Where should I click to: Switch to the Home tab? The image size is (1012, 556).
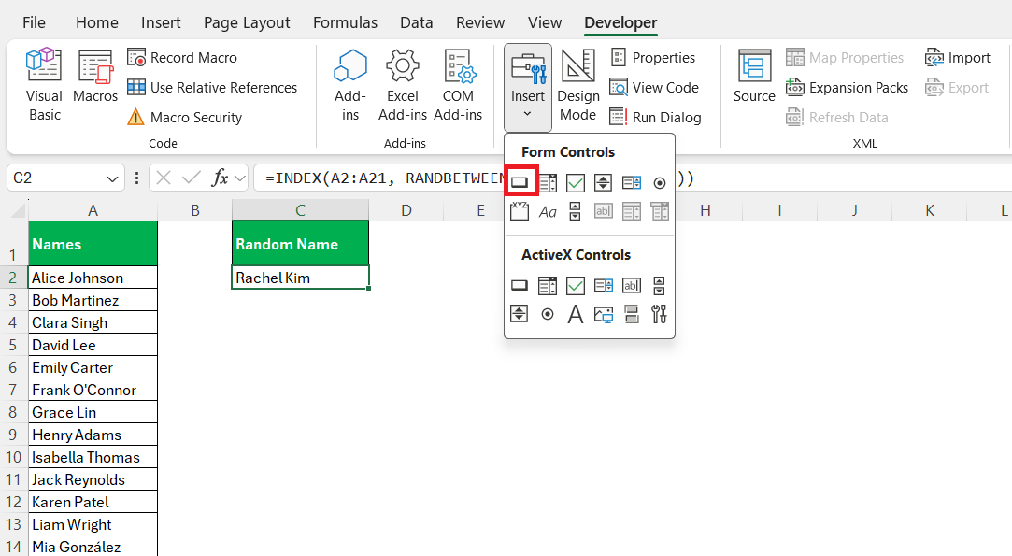[97, 22]
